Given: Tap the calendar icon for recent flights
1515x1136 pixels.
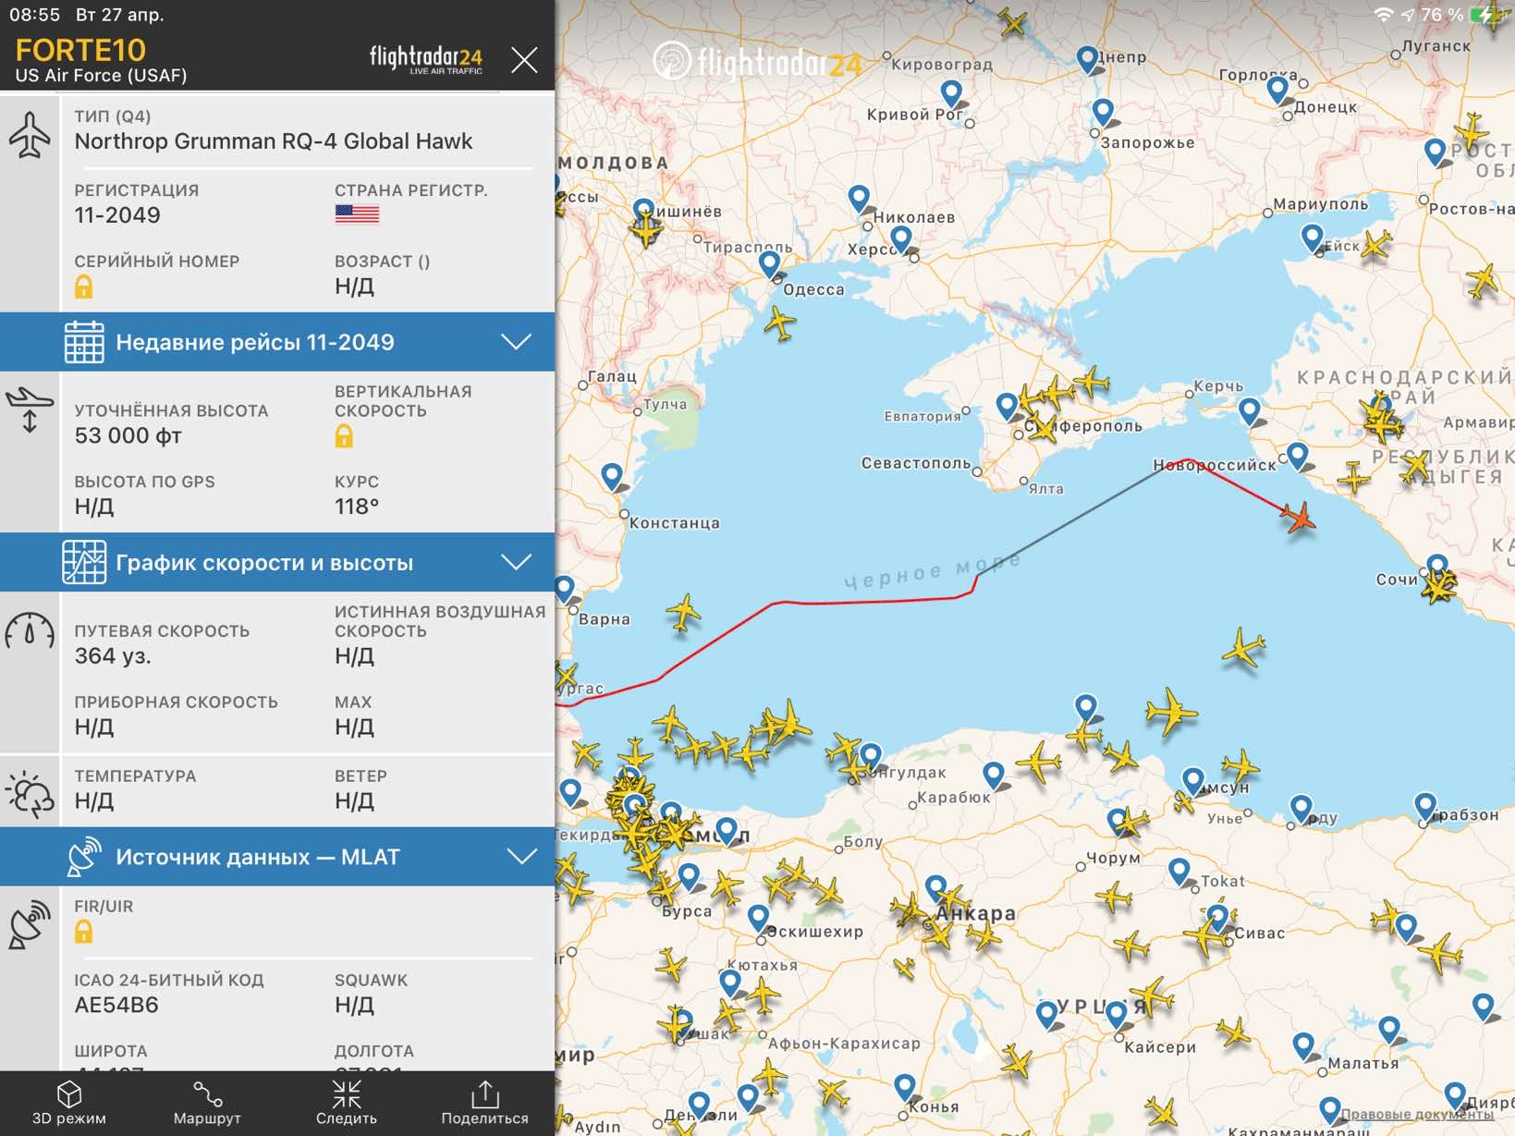Looking at the screenshot, I should [x=84, y=342].
